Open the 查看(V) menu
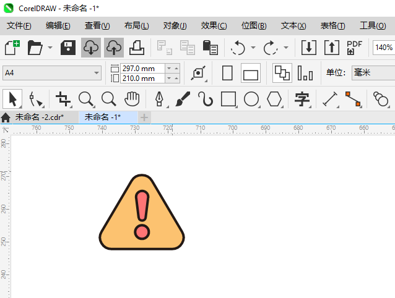Screen dimensions: 395x298 (x=97, y=25)
